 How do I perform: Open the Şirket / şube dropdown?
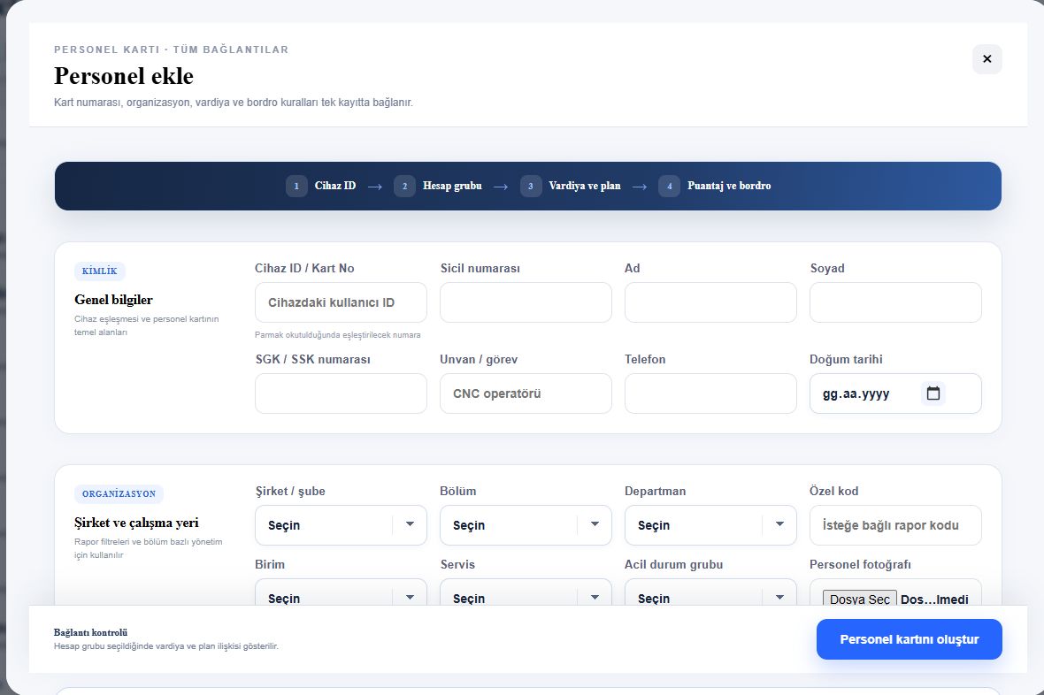pos(341,525)
